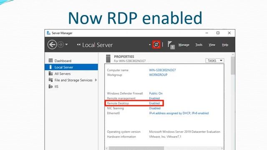Image resolution: width=267 pixels, height=150 pixels.
Task: Click Remote Desktop Enabled link
Action: [154, 103]
